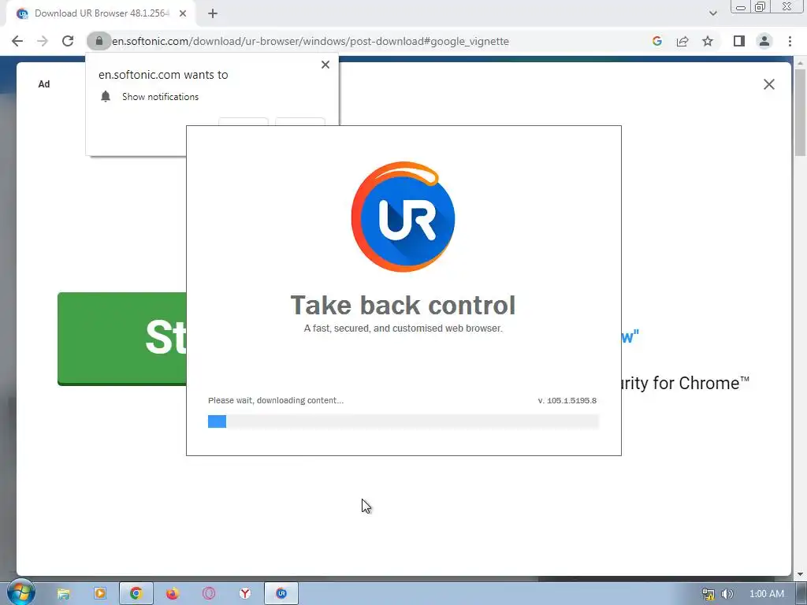The image size is (807, 605).
Task: Click the volume speaker tray icon
Action: pos(727,594)
